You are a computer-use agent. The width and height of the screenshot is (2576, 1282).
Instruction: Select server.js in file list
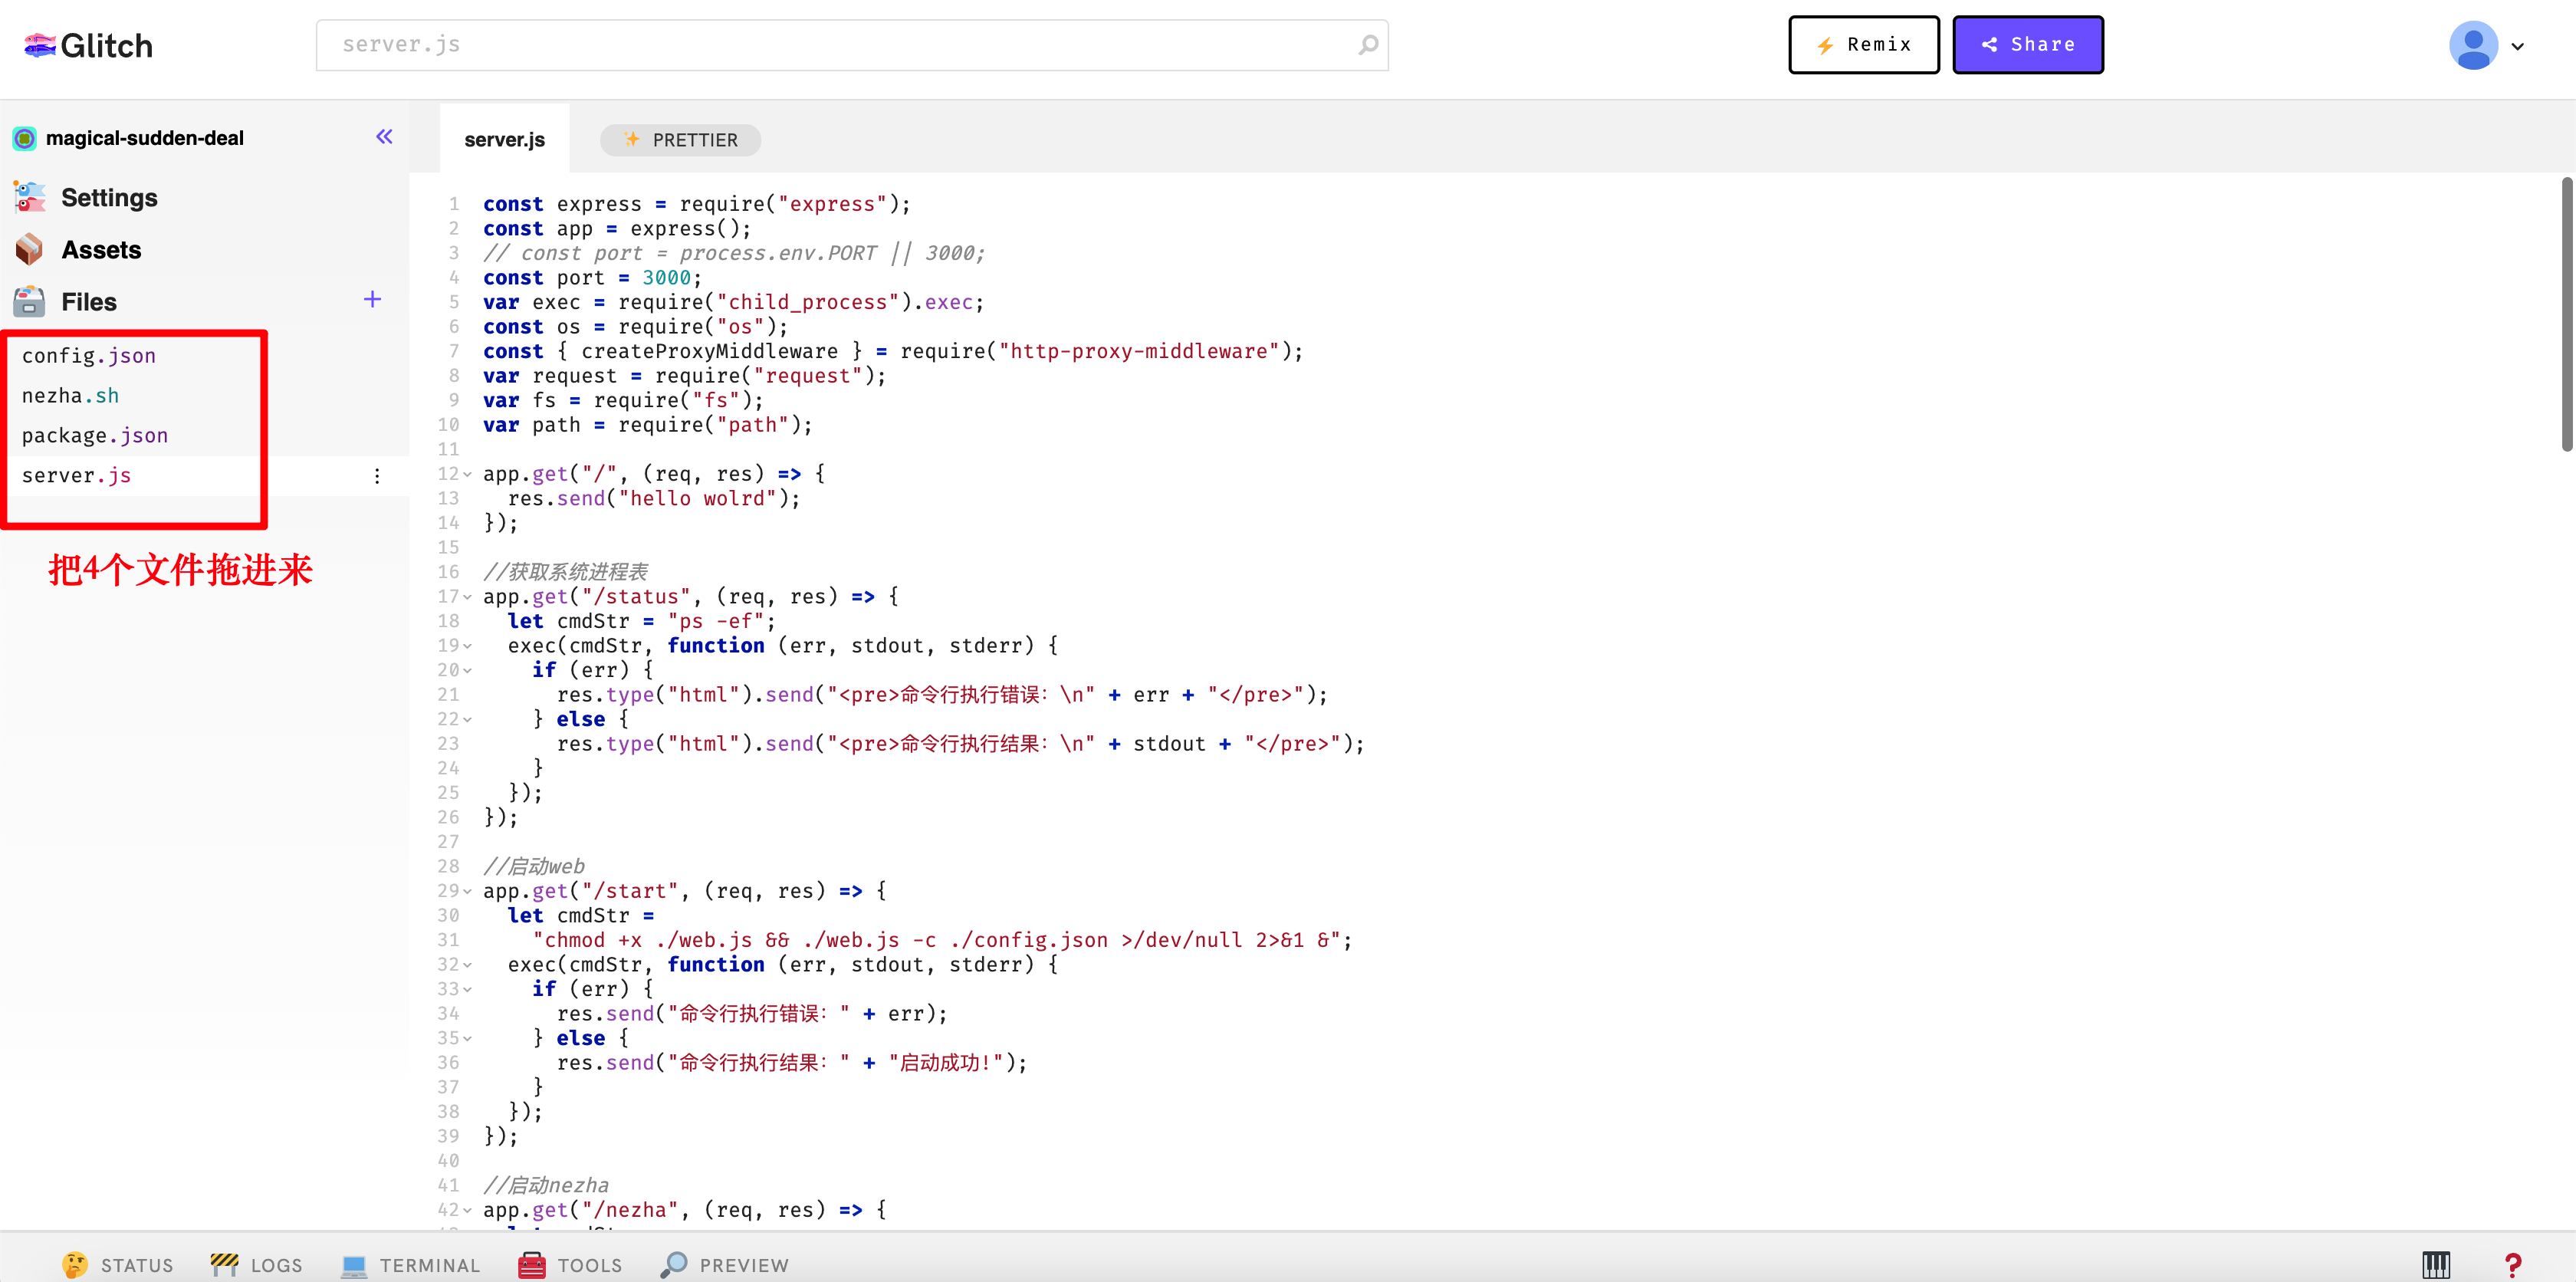coord(76,476)
